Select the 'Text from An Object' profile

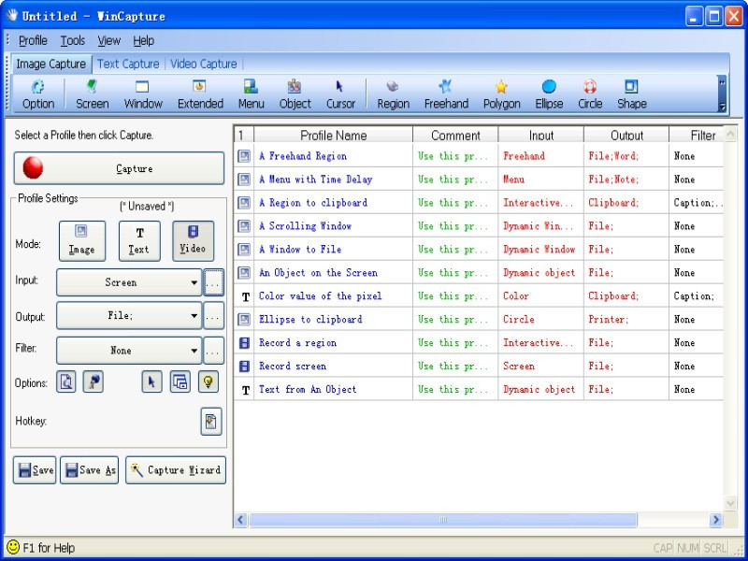click(x=479, y=390)
